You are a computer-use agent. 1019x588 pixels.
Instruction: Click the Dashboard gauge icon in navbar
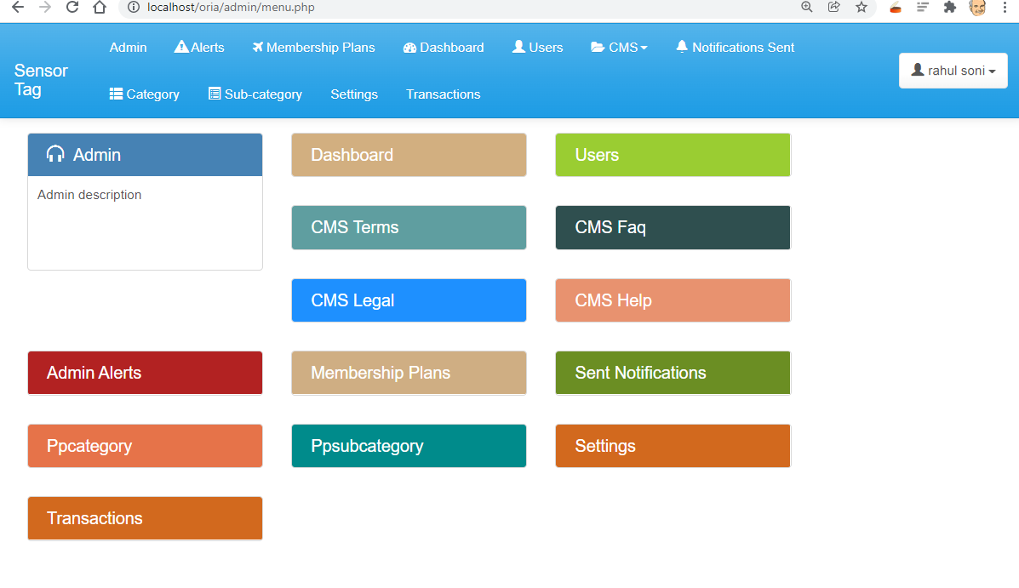tap(409, 48)
